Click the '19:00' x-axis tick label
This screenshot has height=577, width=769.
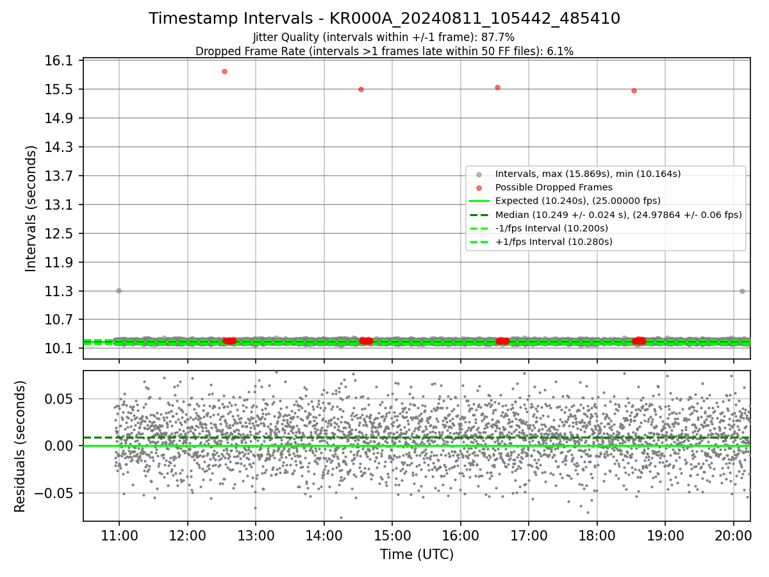pos(665,535)
